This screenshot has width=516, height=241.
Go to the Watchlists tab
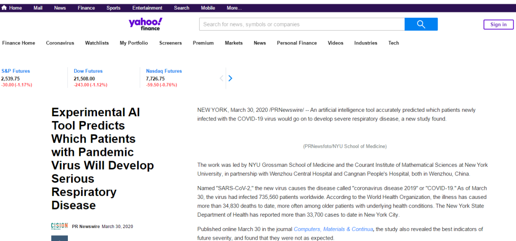point(97,43)
